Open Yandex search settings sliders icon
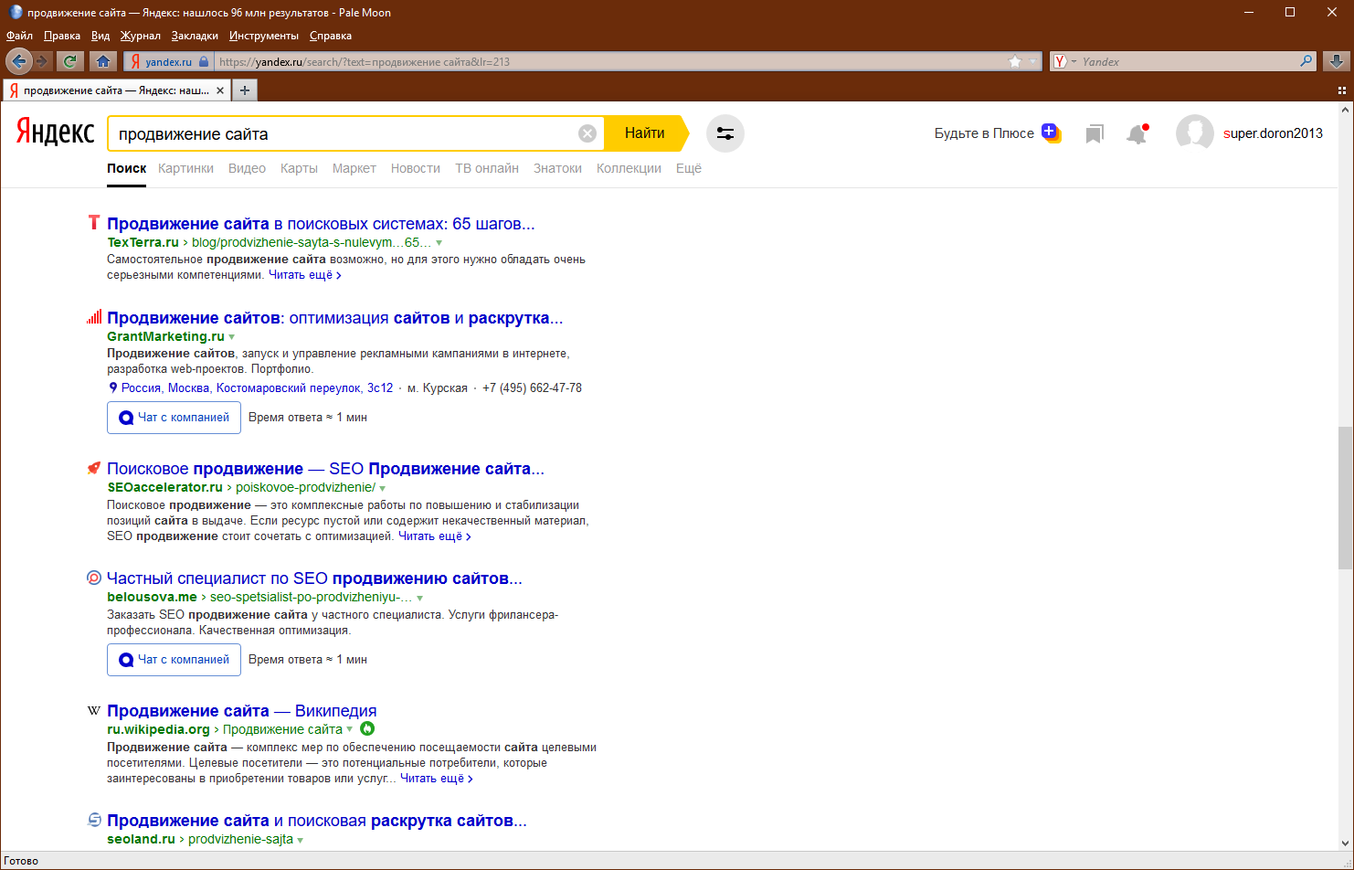The height and width of the screenshot is (870, 1354). [x=725, y=133]
